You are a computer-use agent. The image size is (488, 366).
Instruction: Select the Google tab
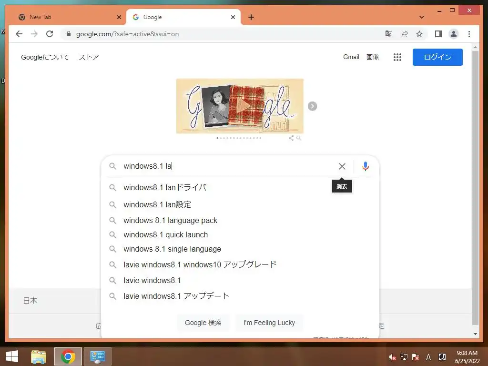[183, 17]
